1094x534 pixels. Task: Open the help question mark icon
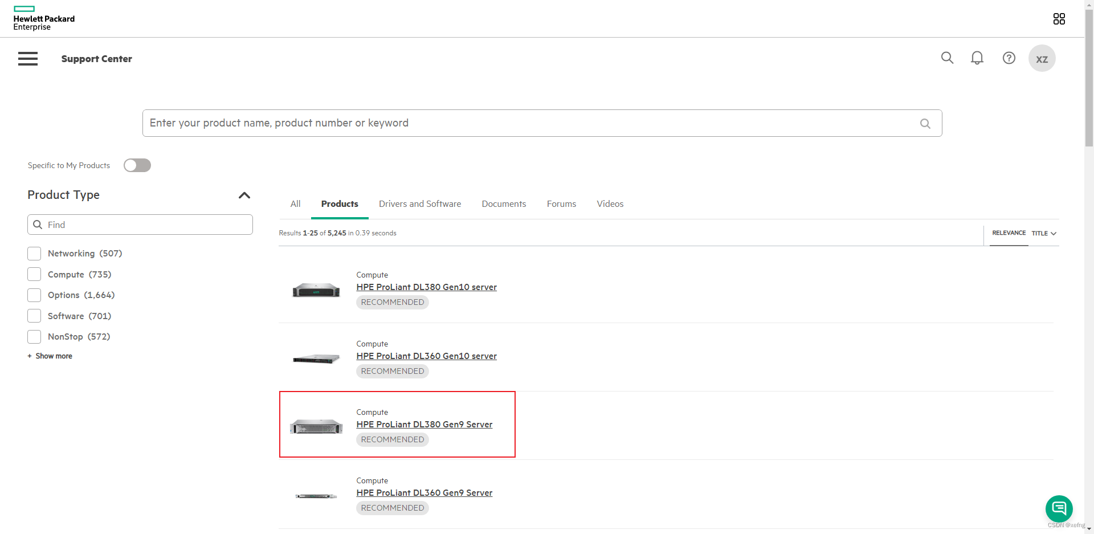(1009, 58)
